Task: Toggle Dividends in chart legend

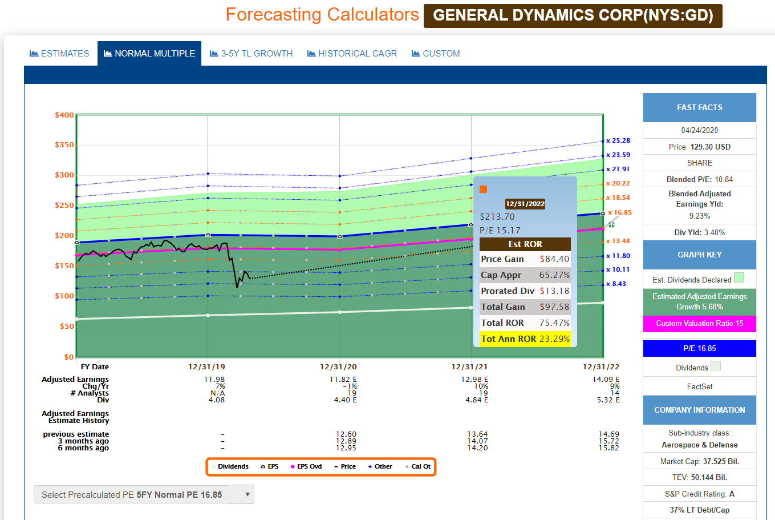Action: point(230,466)
